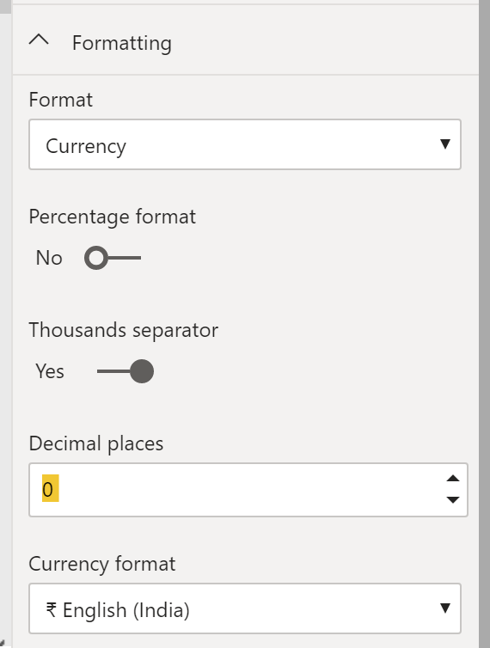Toggle the Percentage format switch

pyautogui.click(x=113, y=258)
